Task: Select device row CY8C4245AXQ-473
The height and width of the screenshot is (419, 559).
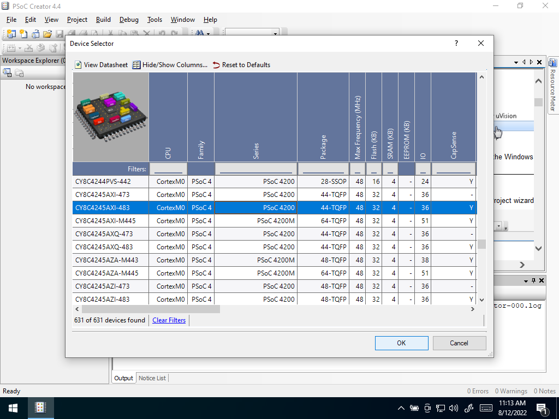Action: coord(275,234)
